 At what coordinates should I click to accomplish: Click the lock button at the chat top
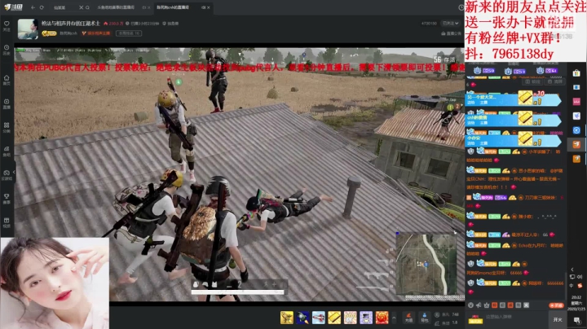tap(532, 81)
